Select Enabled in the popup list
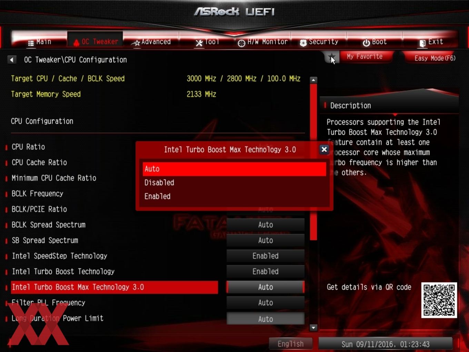The height and width of the screenshot is (352, 469). coord(234,196)
